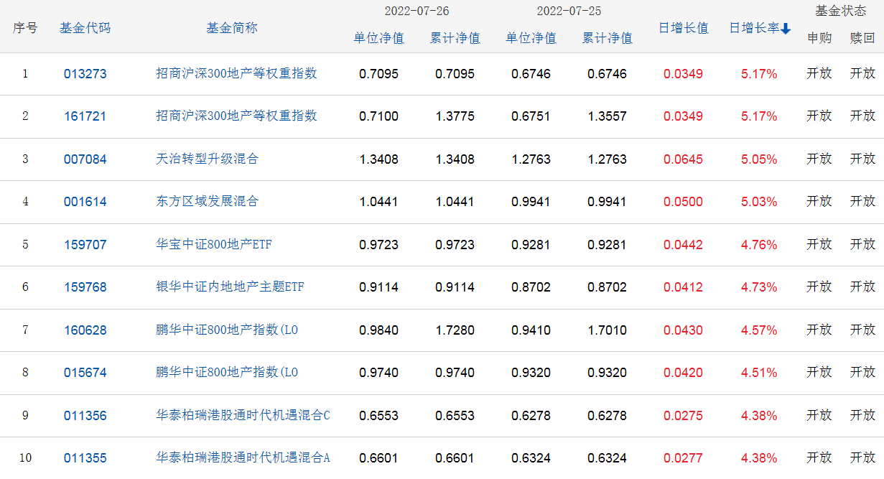Select 4.73% growth rate cell
Viewport: 884px width, 479px height.
[x=759, y=287]
